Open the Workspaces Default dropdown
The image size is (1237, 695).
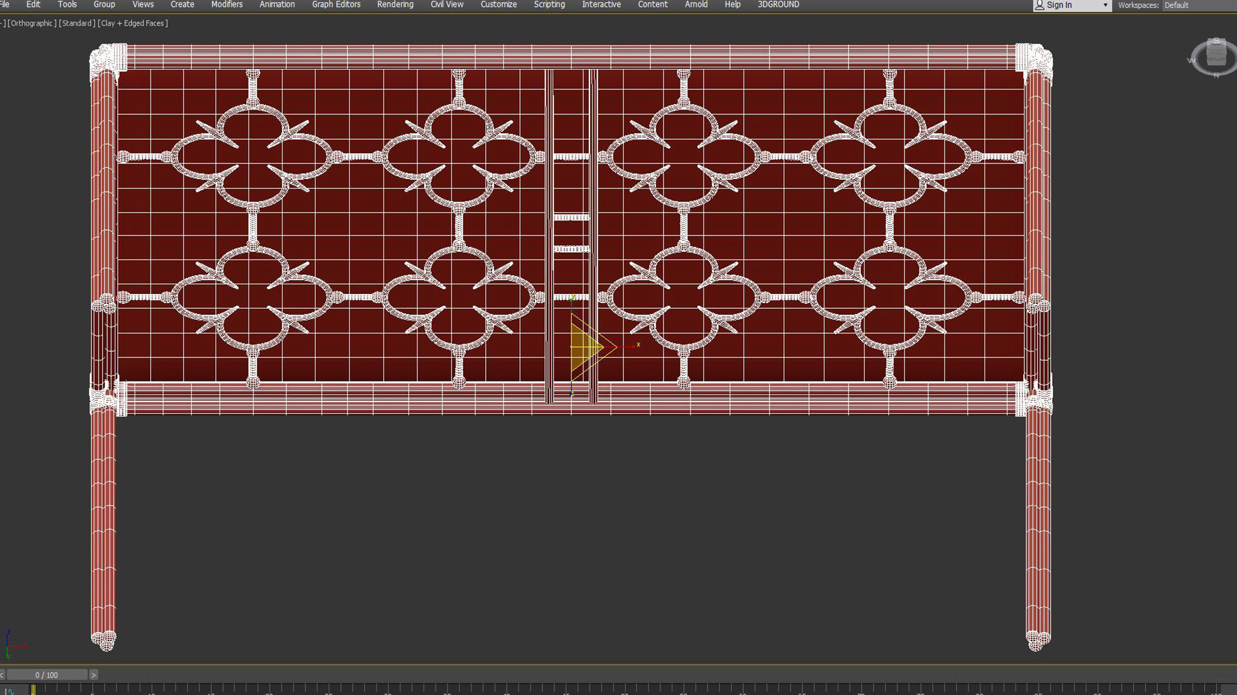pos(1198,5)
